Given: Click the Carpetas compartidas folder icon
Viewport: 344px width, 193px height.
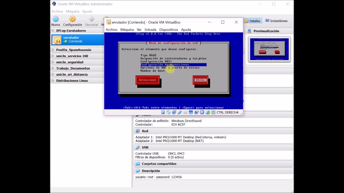Looking at the screenshot, I should 138,164.
